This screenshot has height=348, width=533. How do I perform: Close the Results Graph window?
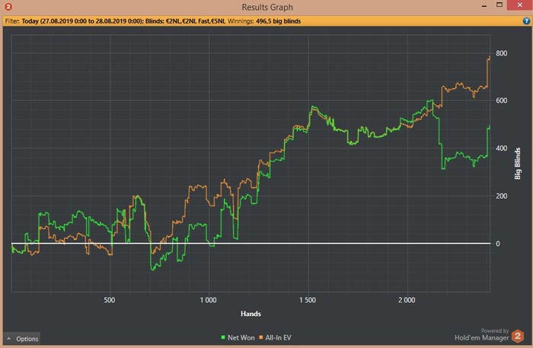click(x=520, y=5)
